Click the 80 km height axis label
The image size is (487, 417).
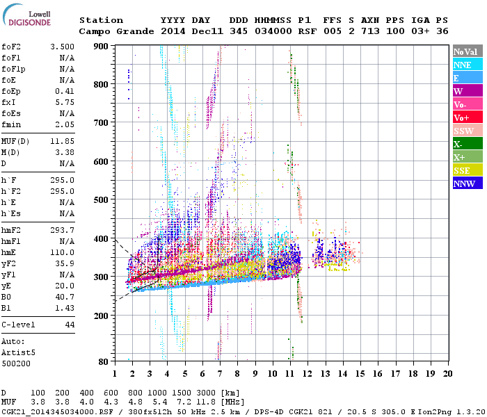pyautogui.click(x=104, y=361)
